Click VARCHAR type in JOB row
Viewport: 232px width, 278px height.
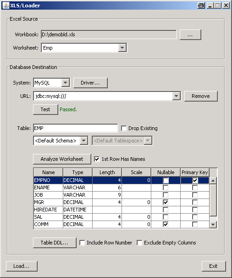[x=77, y=195]
